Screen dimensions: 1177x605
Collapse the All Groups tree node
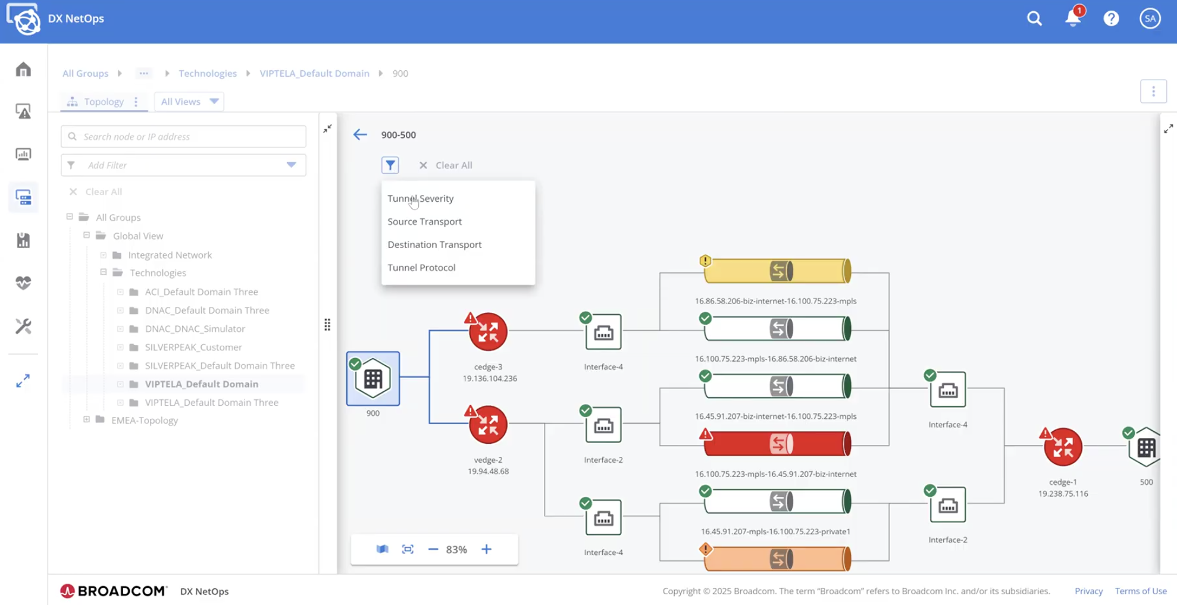(x=69, y=217)
